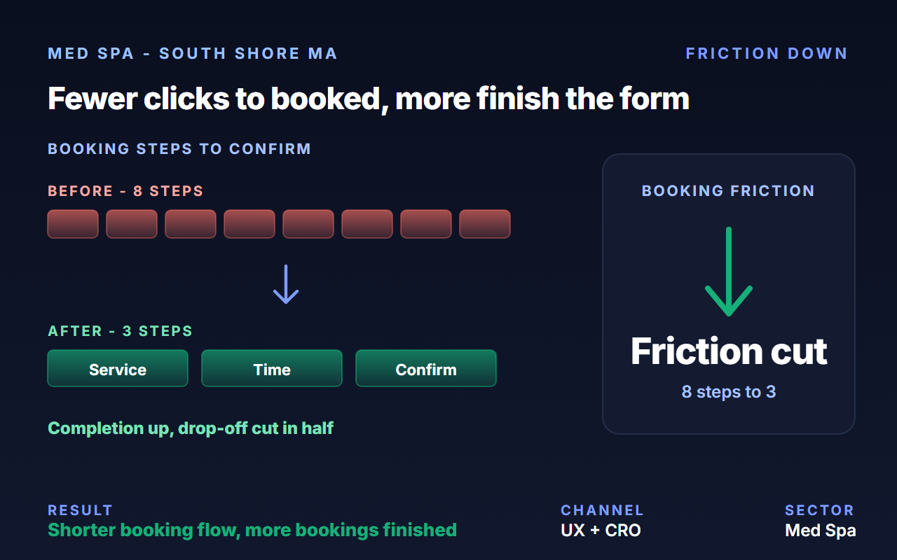
Task: Click the UX + CRO channel value
Action: (601, 531)
